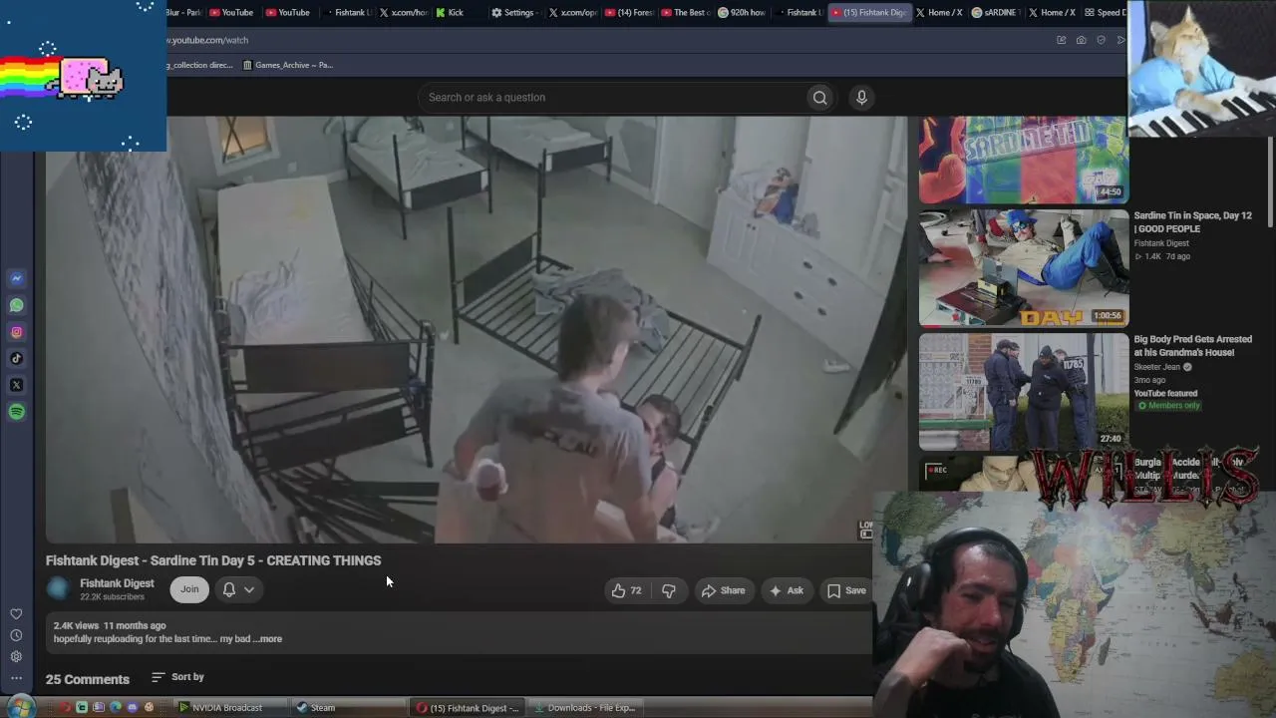Click the Windows Start orb
Viewport: 1276px width, 718px height.
20,707
